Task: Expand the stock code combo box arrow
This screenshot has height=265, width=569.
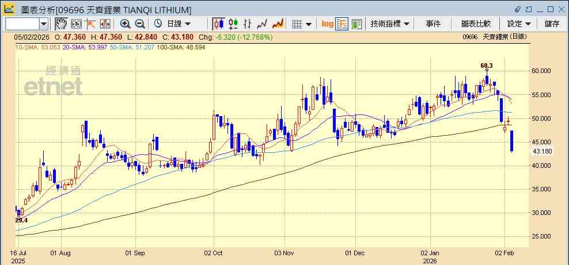Action: [44, 24]
